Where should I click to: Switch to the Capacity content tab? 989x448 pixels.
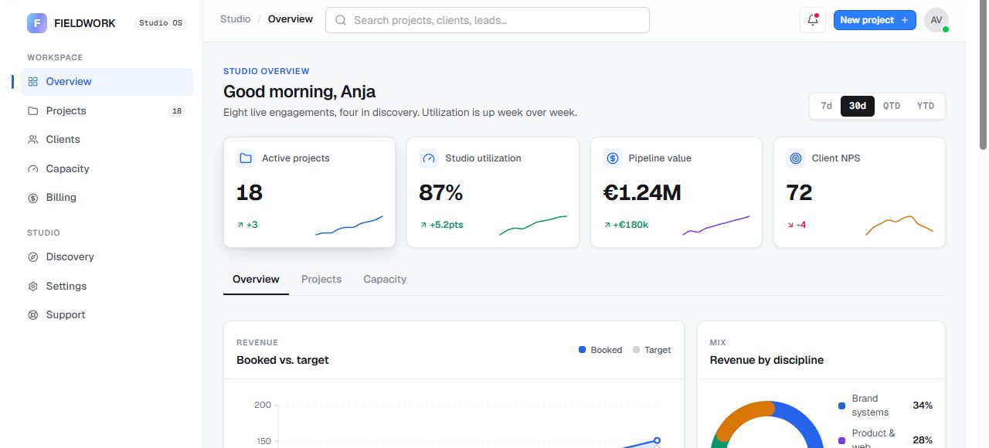tap(385, 280)
